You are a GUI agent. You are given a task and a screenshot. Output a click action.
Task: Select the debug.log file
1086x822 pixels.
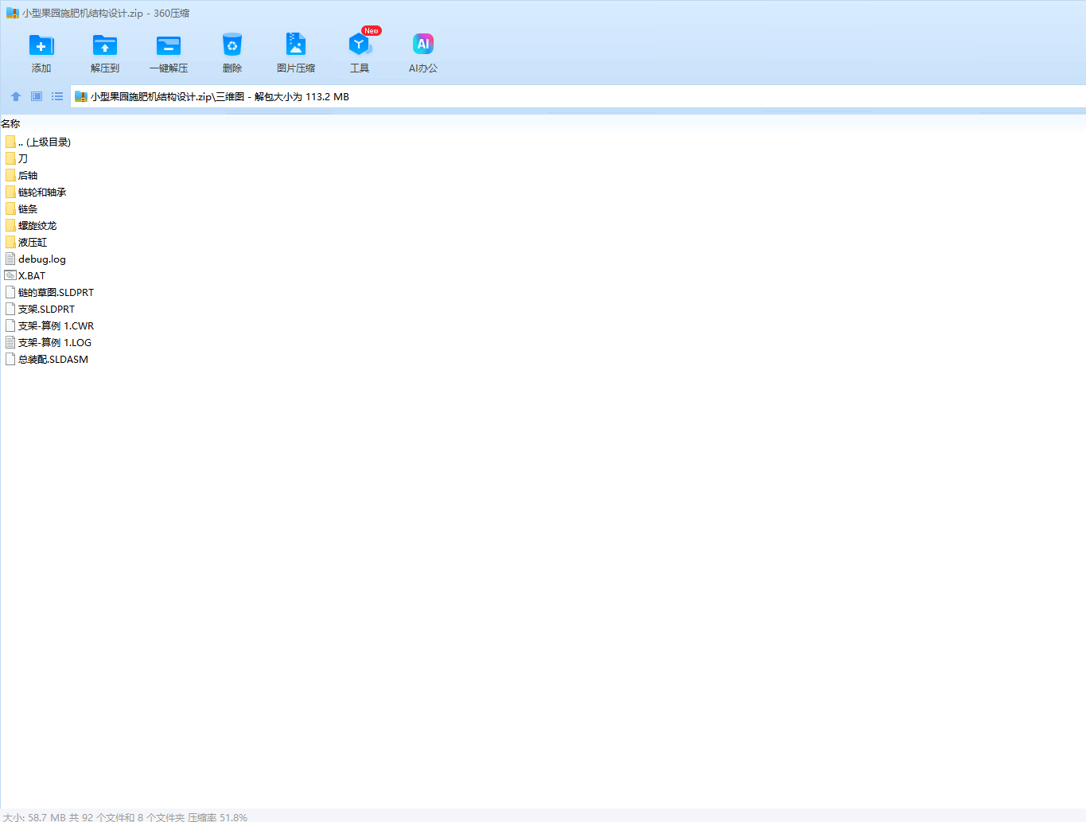[x=36, y=259]
